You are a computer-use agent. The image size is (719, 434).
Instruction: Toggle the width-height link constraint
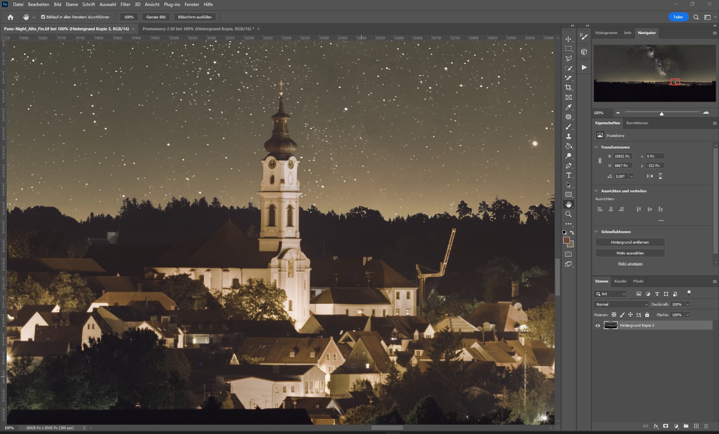click(x=600, y=161)
